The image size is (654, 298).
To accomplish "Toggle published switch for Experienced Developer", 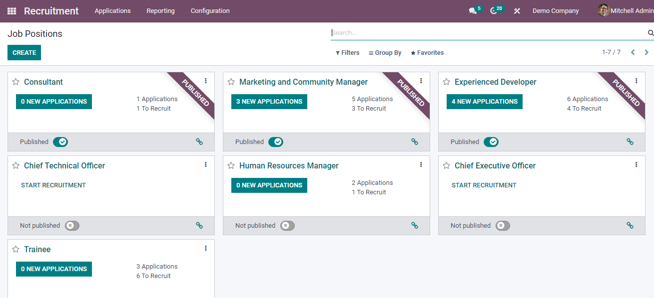I will tap(491, 142).
